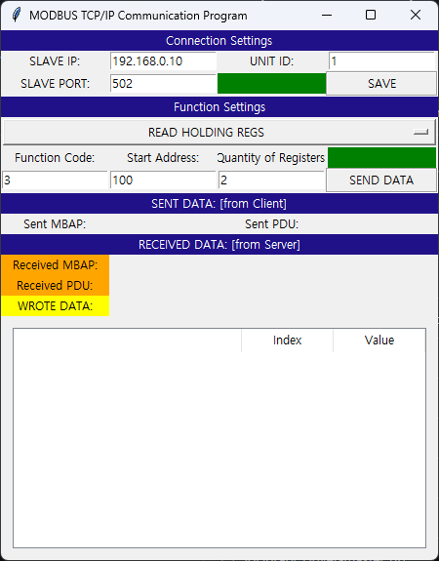The height and width of the screenshot is (561, 439).
Task: Click the feather app icon in title bar
Action: click(16, 15)
